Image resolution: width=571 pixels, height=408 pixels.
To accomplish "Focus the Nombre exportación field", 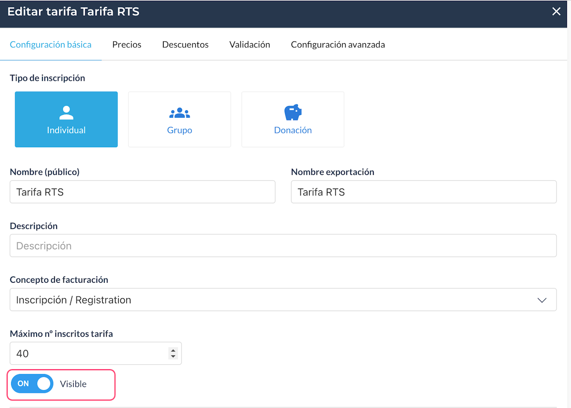I will [424, 192].
